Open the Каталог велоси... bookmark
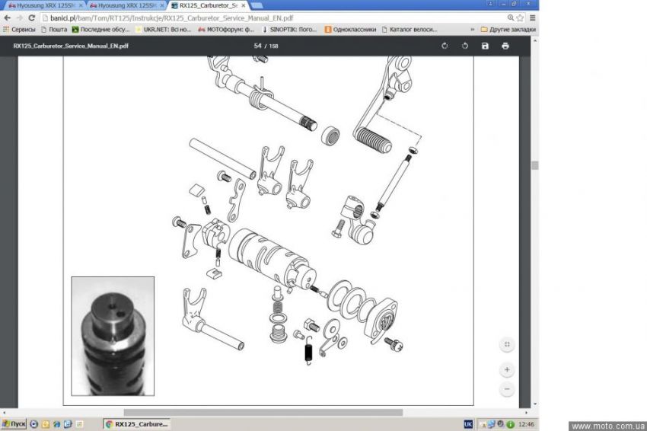The height and width of the screenshot is (431, 647). point(410,29)
